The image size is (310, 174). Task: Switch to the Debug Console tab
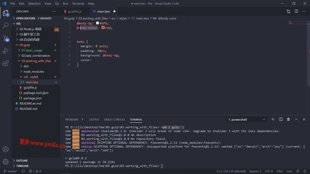114,119
